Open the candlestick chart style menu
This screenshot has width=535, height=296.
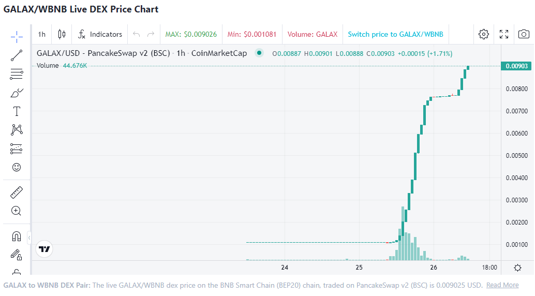click(x=62, y=34)
